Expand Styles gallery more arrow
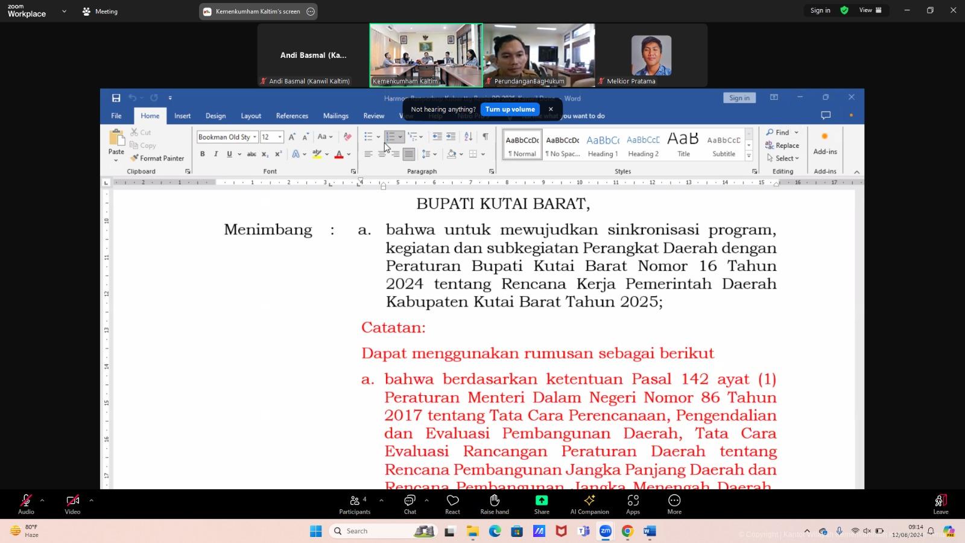Viewport: 965px width, 543px height. [x=749, y=156]
